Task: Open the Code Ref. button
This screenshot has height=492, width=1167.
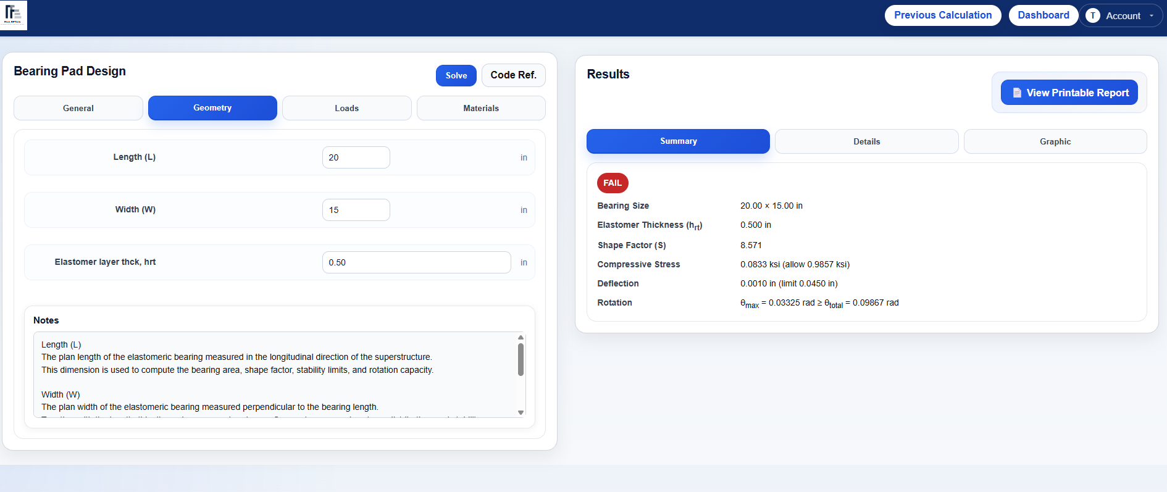Action: coord(514,75)
